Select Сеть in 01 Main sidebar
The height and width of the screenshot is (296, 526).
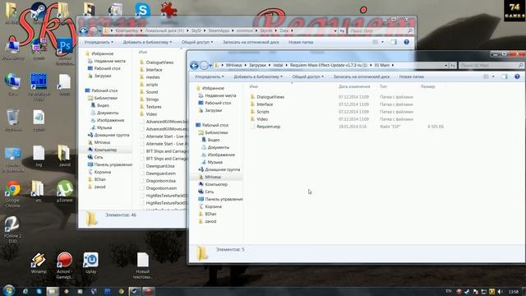[209, 192]
